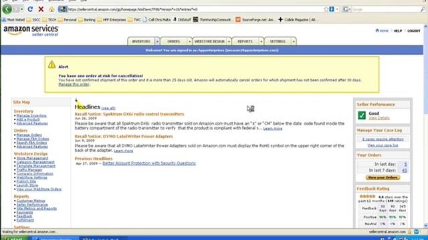Click the yellow alert warning triangle icon
Viewport: 428px width, 240px height.
(51, 65)
